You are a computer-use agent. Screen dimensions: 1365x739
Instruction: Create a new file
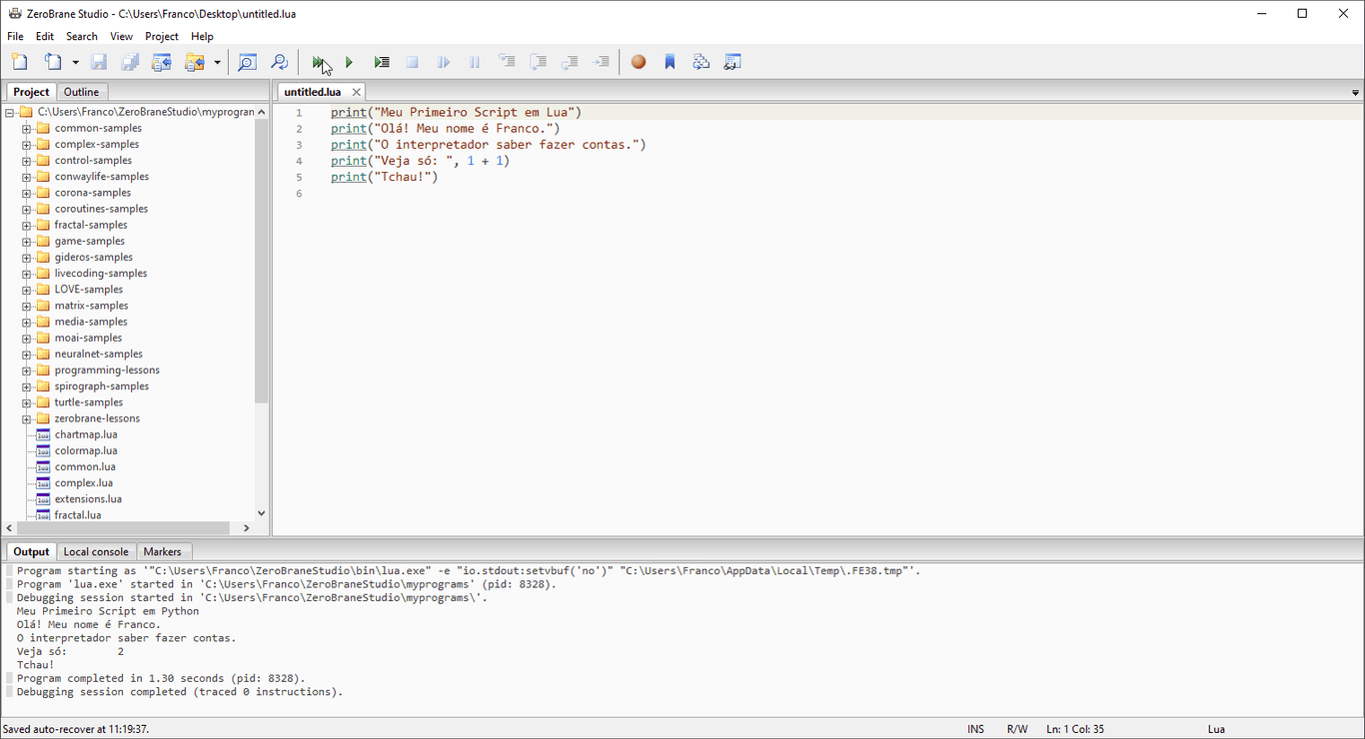point(18,61)
